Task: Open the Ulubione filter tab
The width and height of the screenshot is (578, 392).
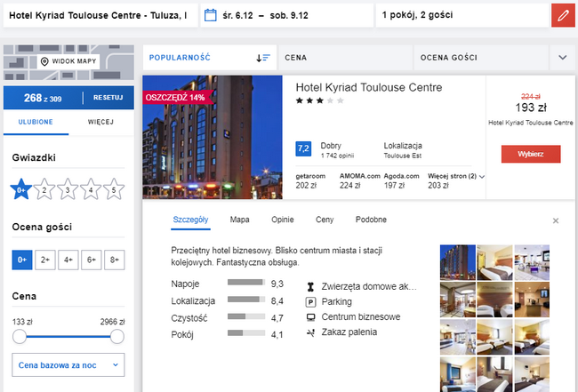Action: coord(36,122)
